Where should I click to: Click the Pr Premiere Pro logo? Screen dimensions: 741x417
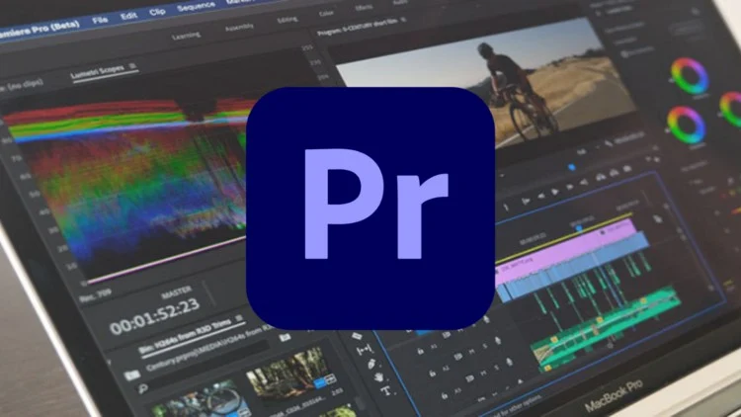(x=370, y=207)
